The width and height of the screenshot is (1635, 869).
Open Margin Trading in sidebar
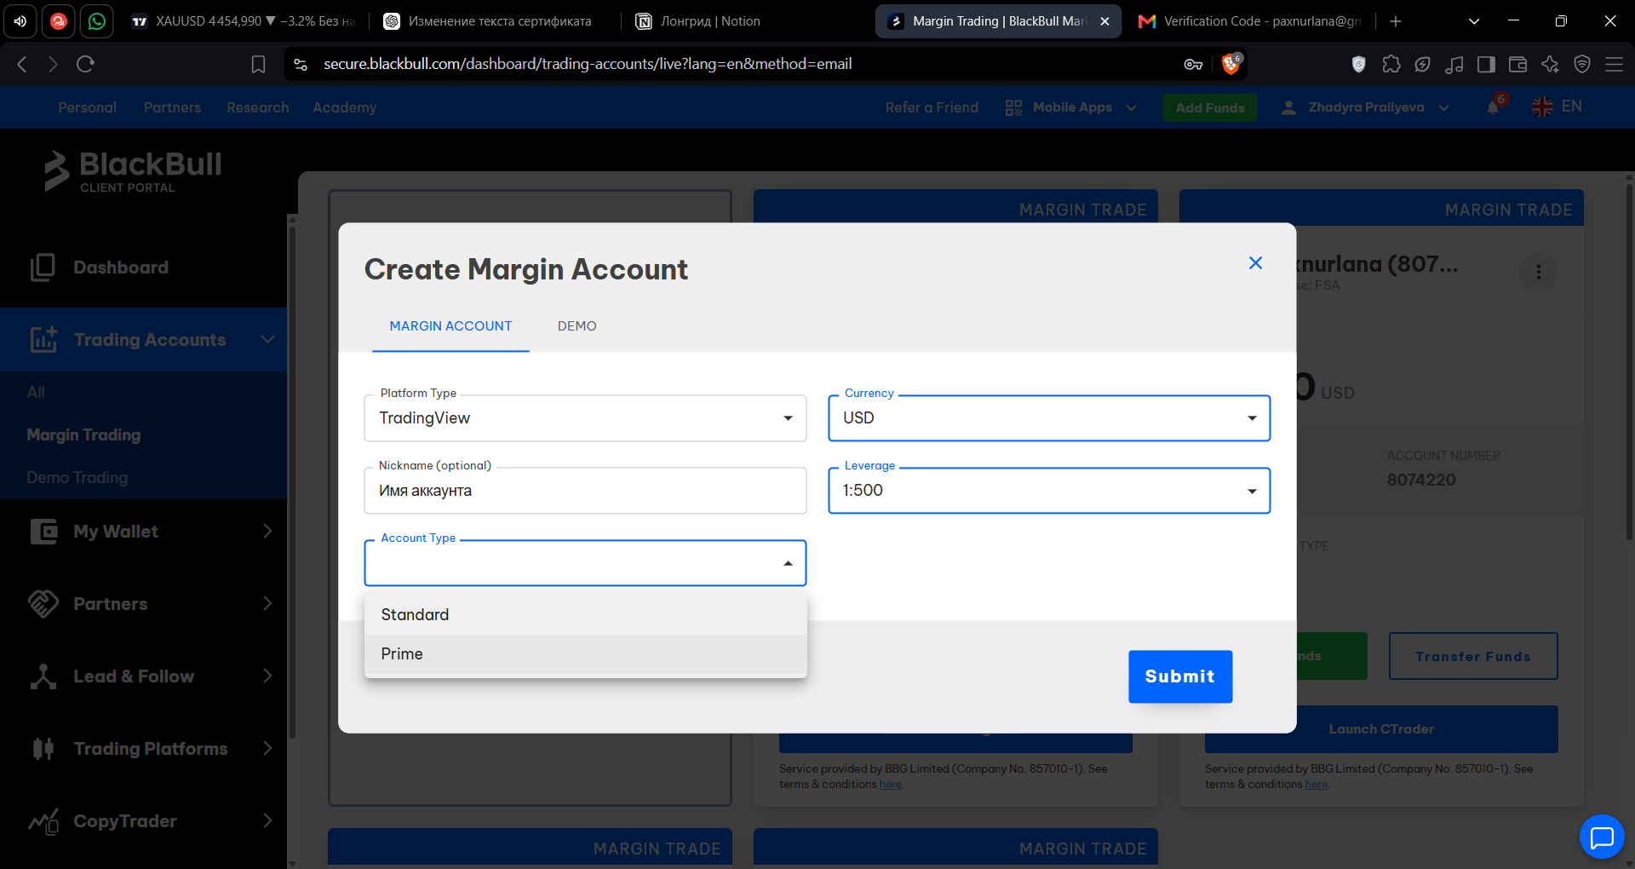click(x=83, y=435)
